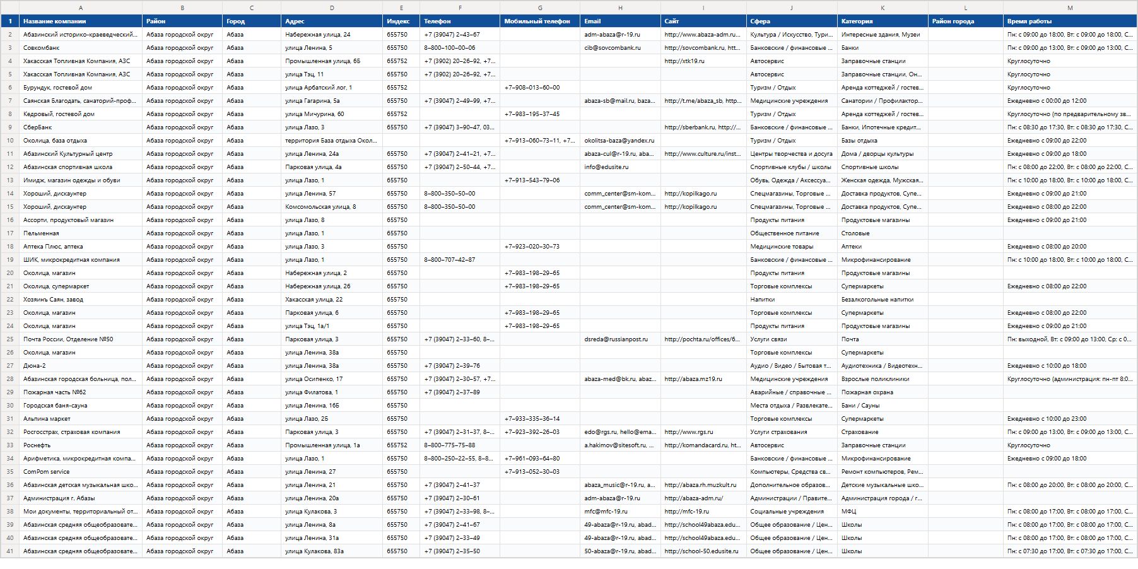Screen dimensions: 1138x569
Task: Select column H header letter
Action: pyautogui.click(x=620, y=8)
